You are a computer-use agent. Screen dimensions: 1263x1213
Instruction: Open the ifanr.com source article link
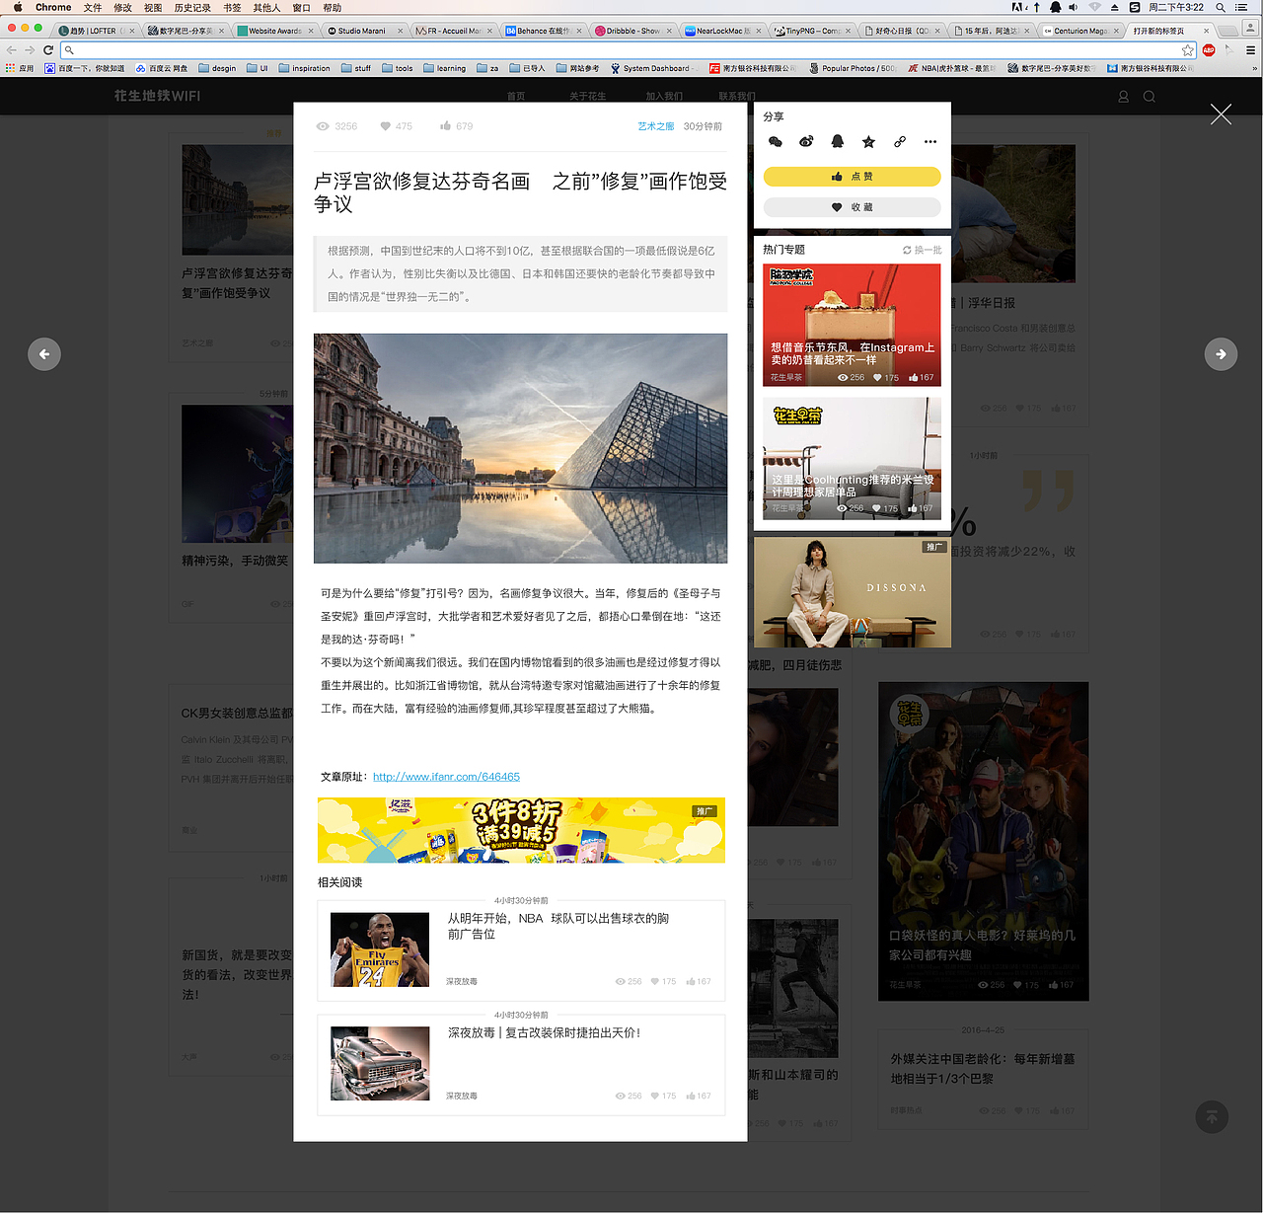[445, 777]
